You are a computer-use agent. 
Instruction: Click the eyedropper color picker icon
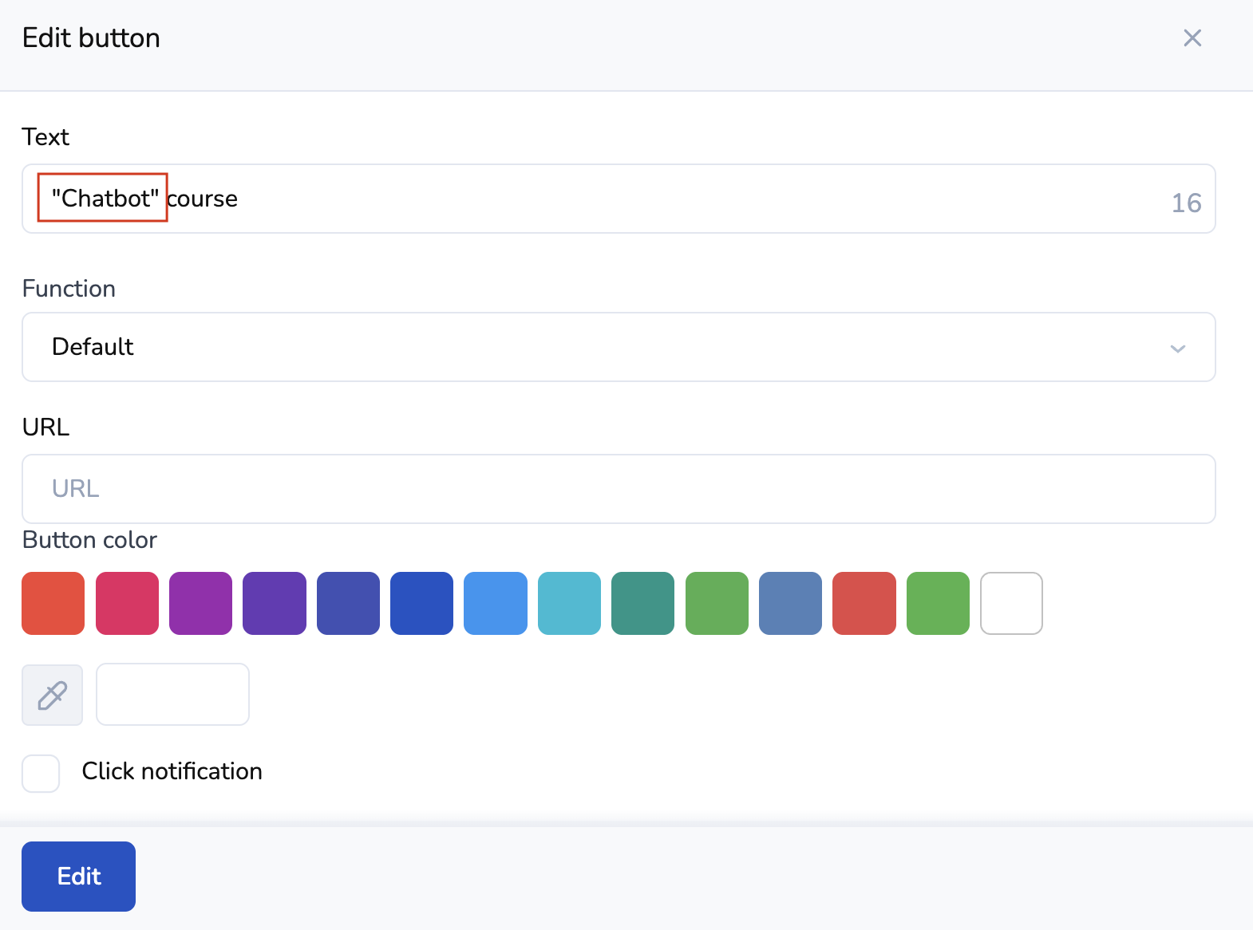[53, 695]
